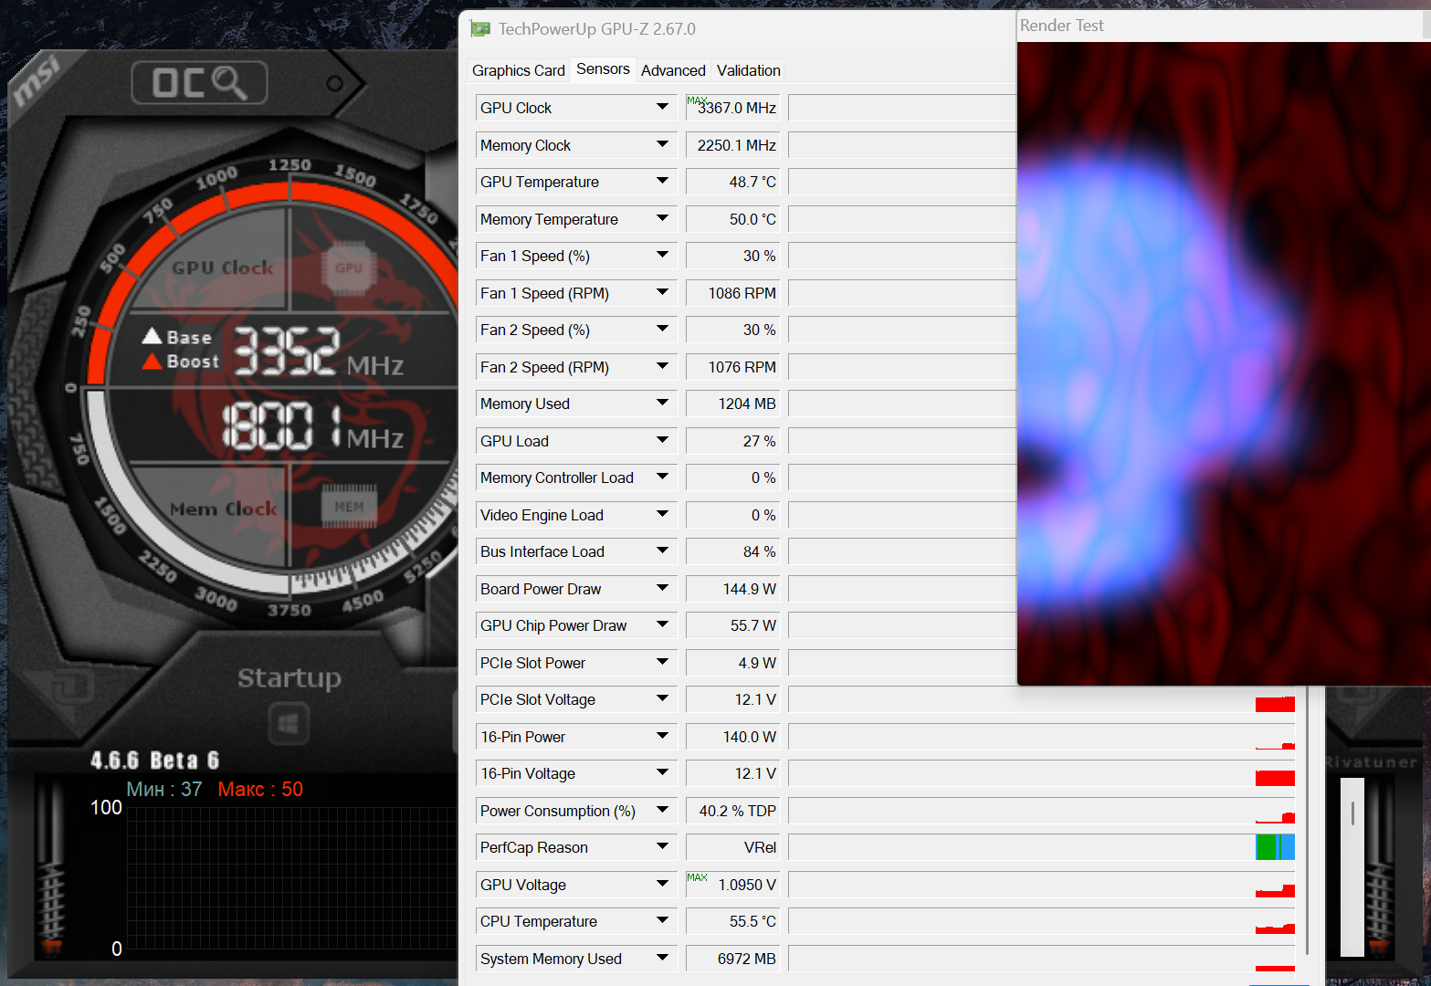Click the 4.6.6 Beta 6 version text
This screenshot has height=986, width=1431.
point(155,760)
